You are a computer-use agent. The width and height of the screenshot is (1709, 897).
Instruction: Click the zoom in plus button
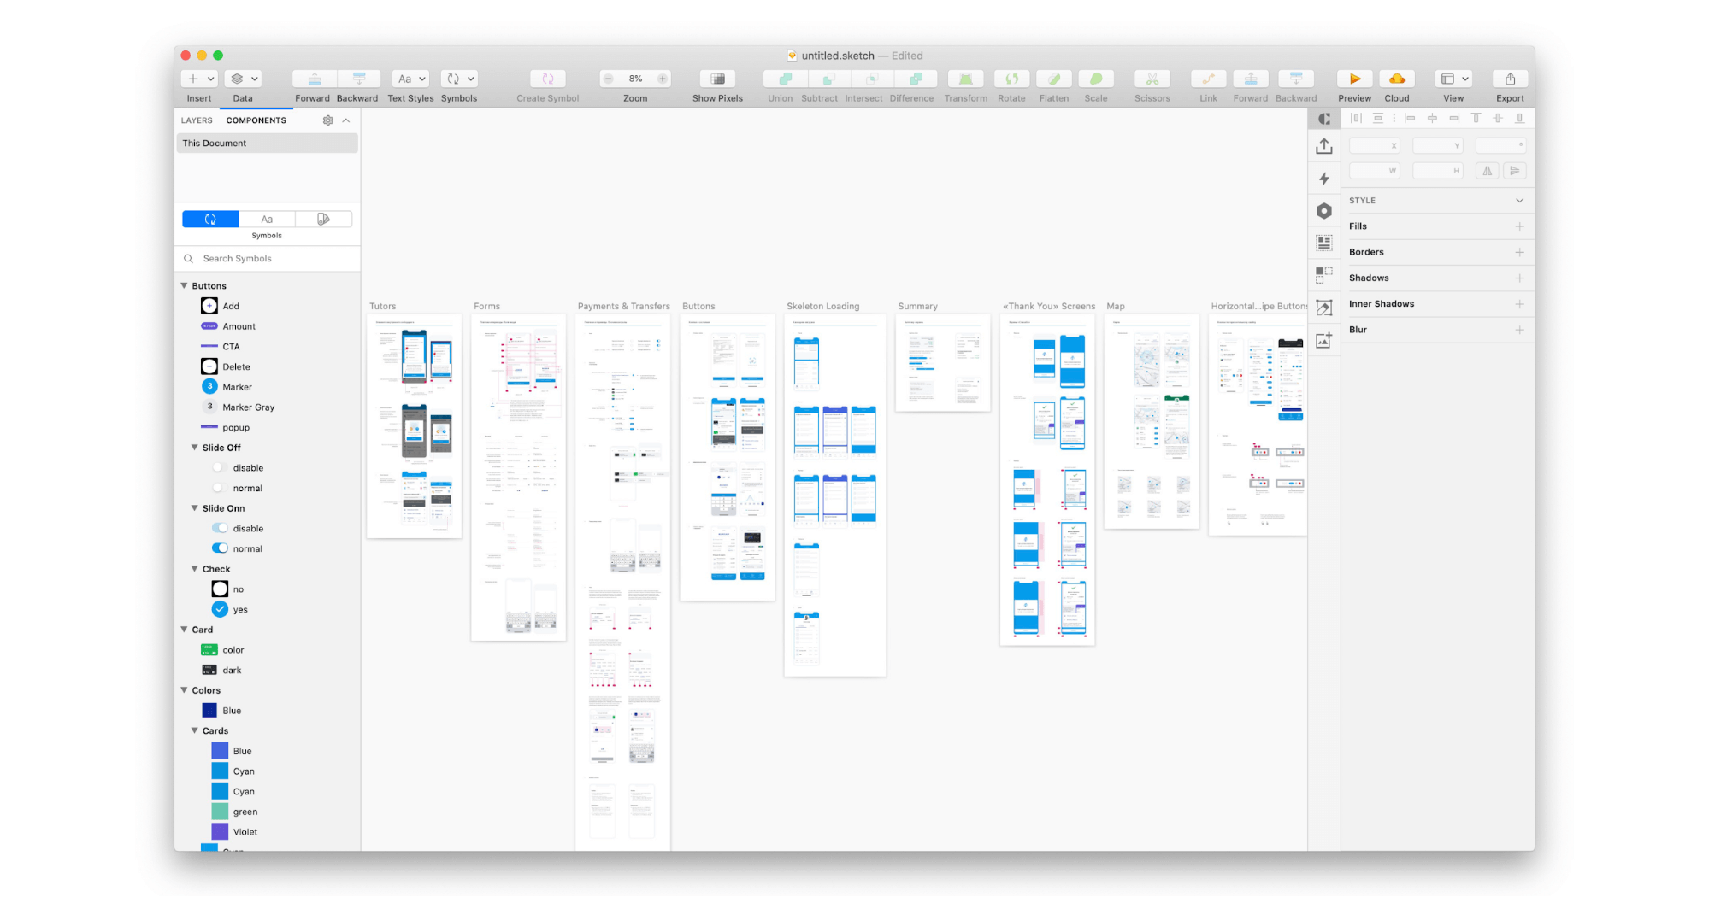tap(663, 79)
